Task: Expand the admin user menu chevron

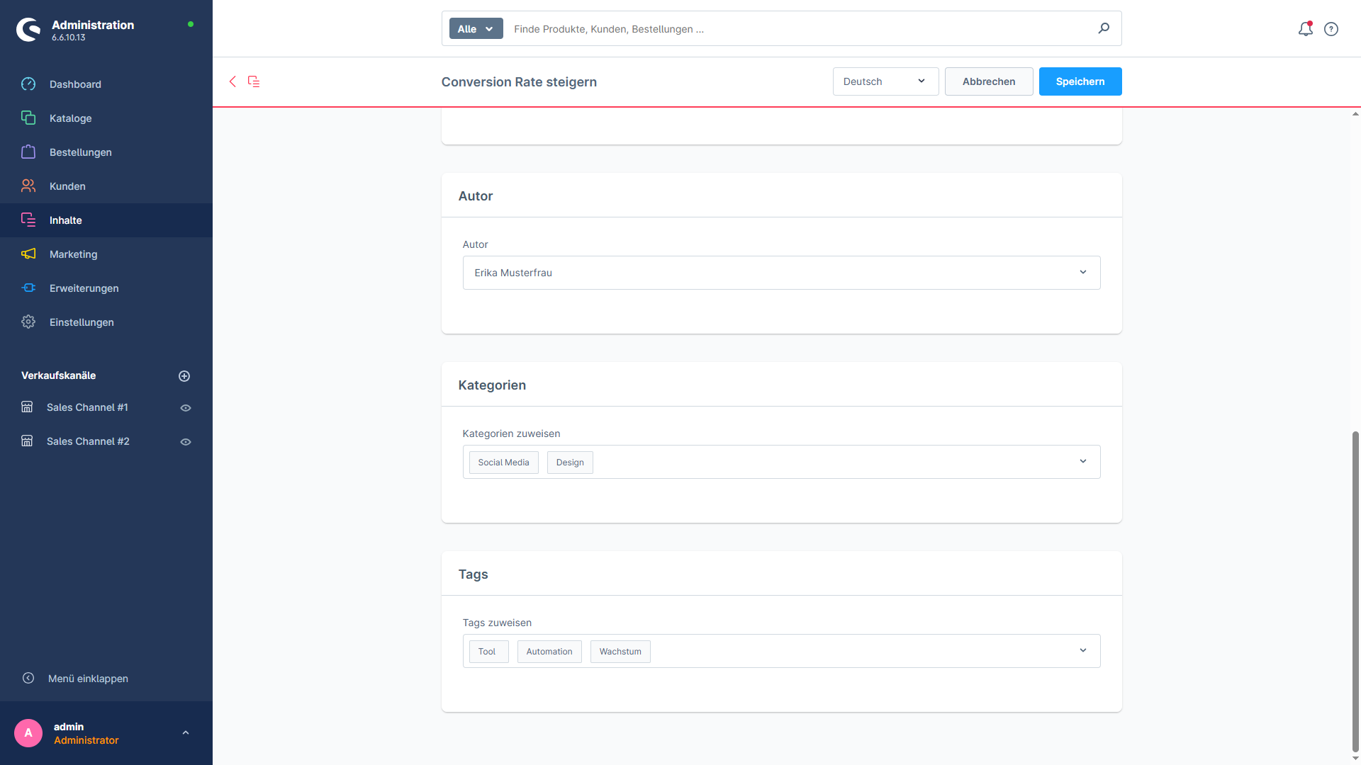Action: [x=186, y=733]
